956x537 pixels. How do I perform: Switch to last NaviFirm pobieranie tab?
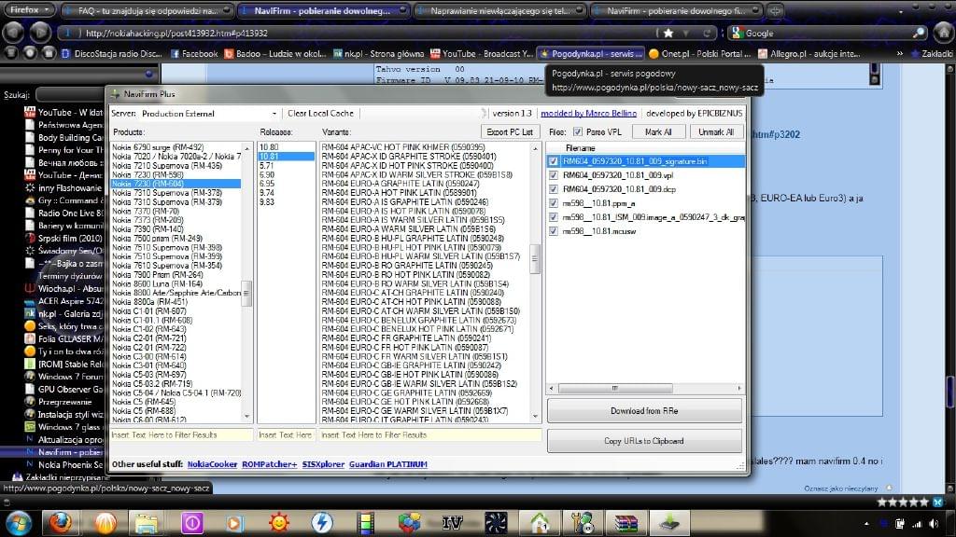(677, 10)
